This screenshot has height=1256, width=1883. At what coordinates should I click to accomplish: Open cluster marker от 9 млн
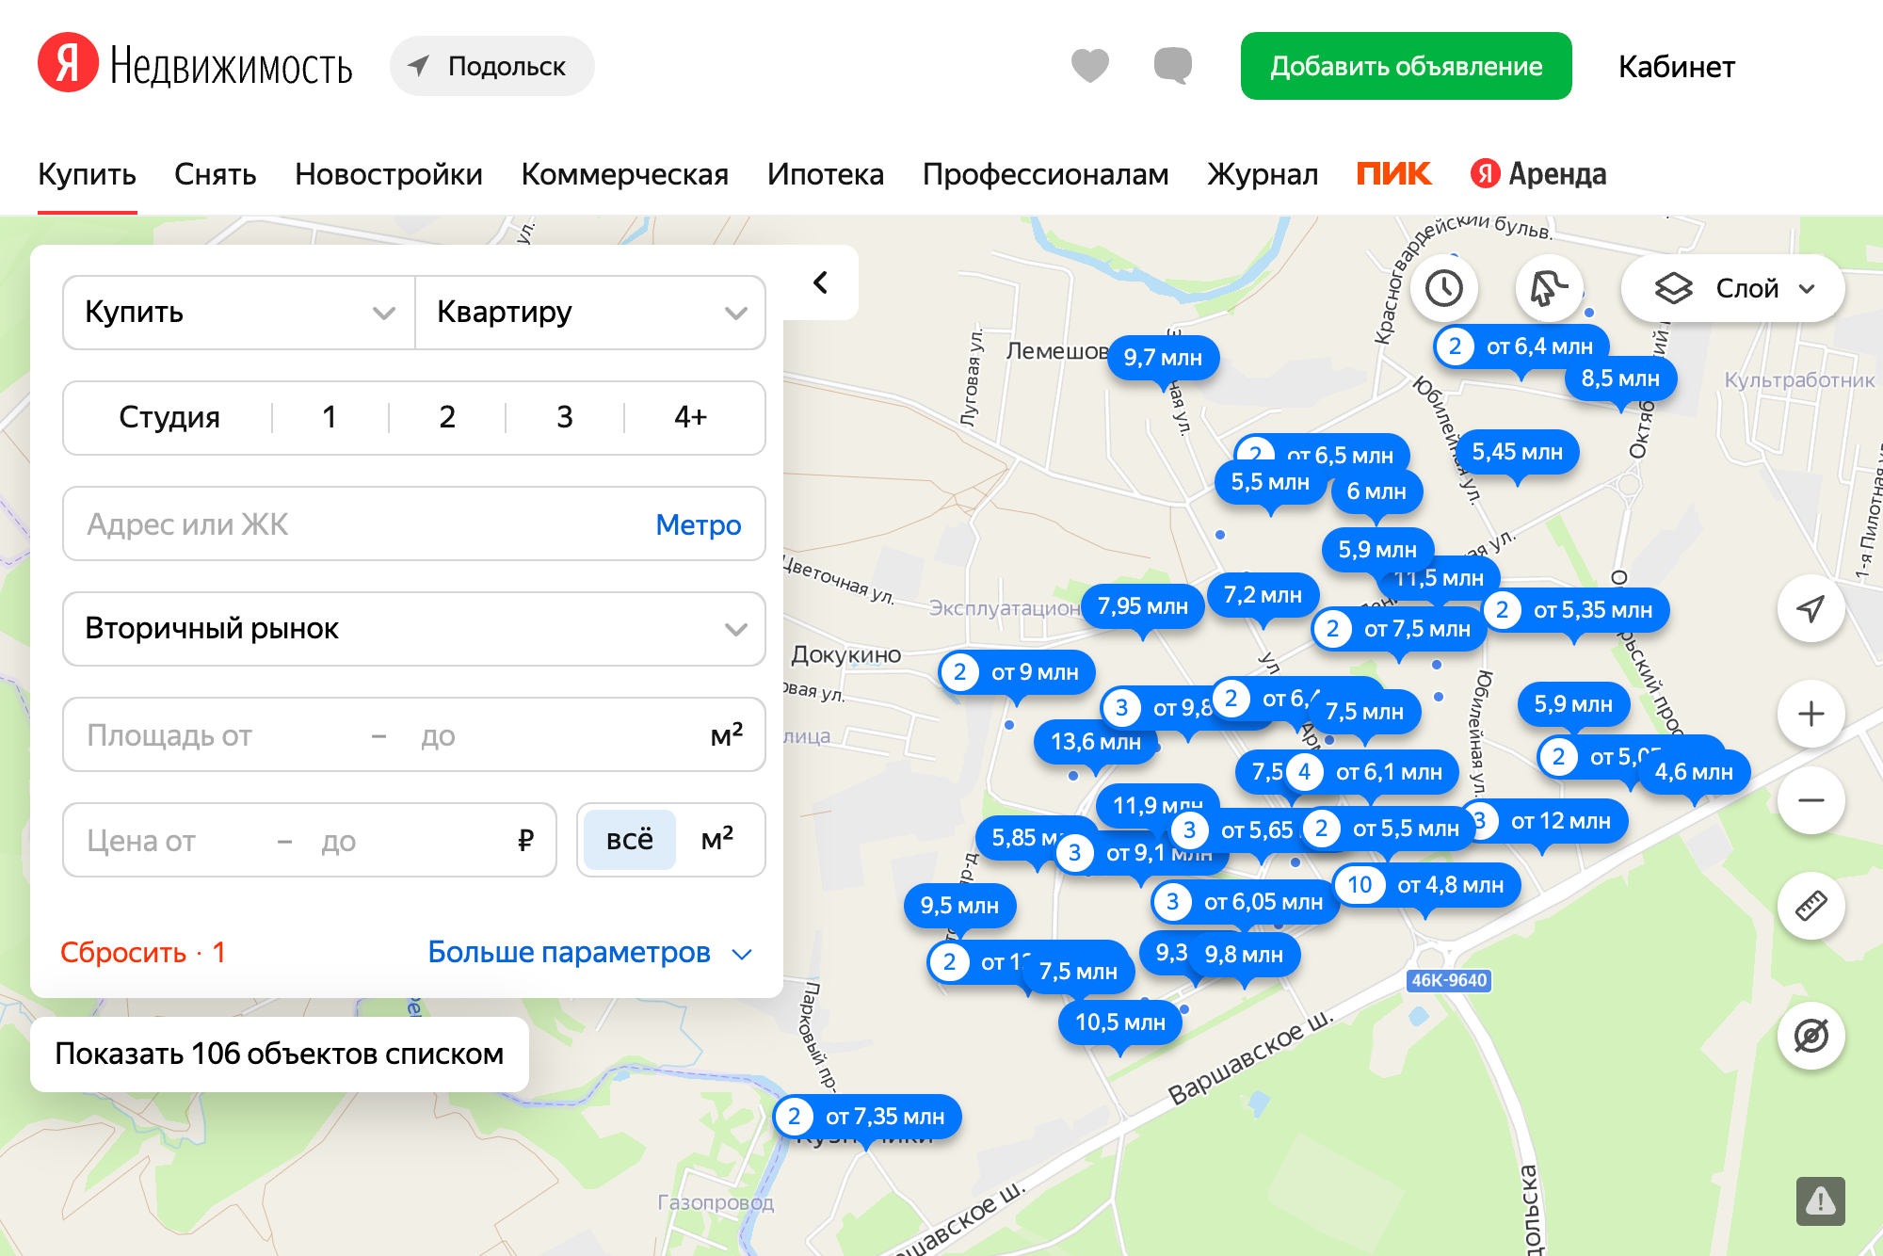1017,672
